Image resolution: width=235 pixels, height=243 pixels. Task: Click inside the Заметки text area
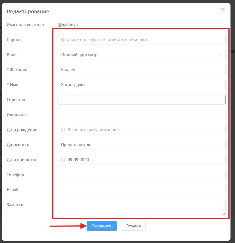pyautogui.click(x=142, y=208)
